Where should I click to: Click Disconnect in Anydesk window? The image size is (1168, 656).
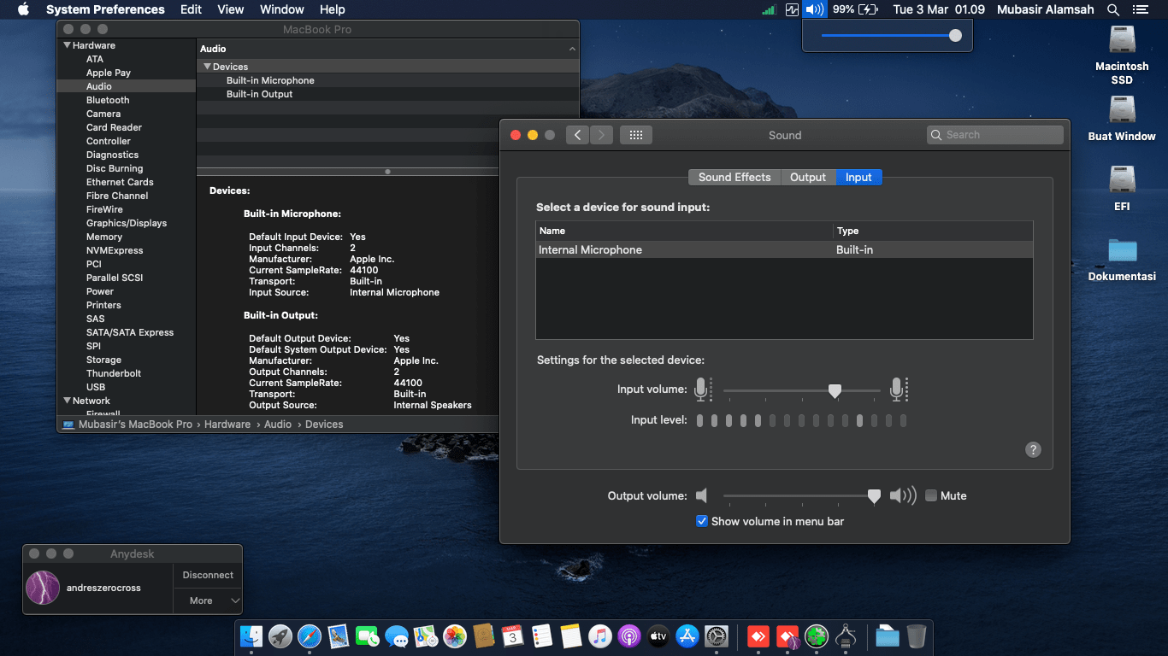208,575
